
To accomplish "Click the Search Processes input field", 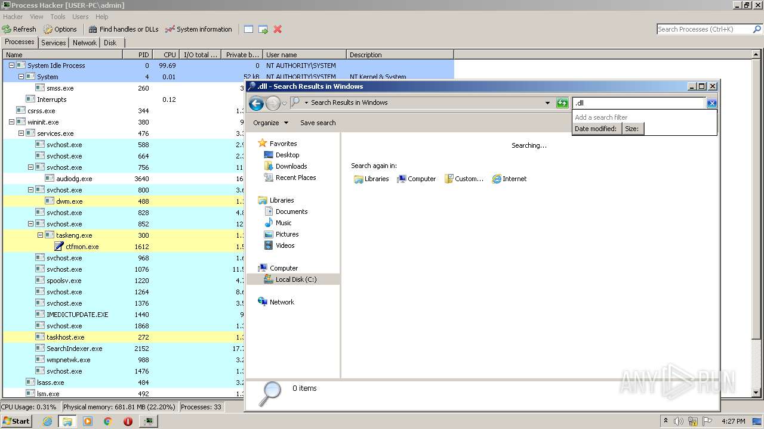I will point(704,29).
